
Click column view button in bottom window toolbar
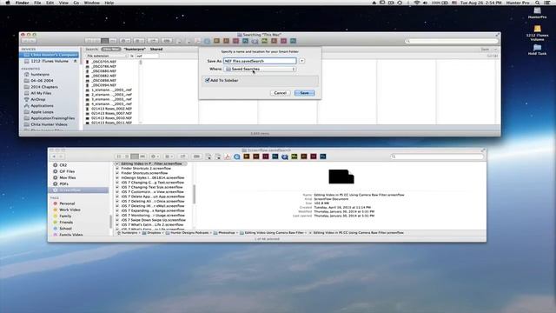(x=135, y=156)
